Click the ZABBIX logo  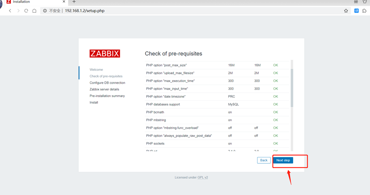click(105, 53)
